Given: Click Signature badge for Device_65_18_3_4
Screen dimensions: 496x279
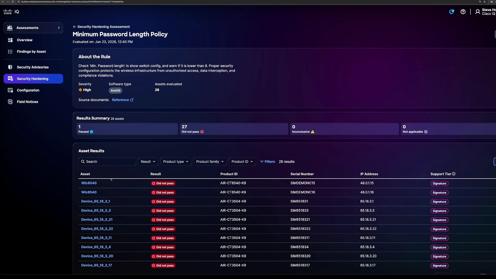Looking at the screenshot, I should click(439, 247).
